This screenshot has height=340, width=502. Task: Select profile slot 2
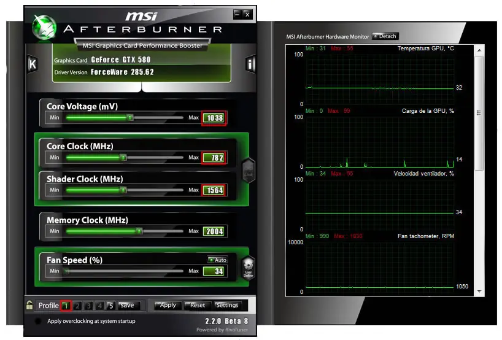(77, 306)
